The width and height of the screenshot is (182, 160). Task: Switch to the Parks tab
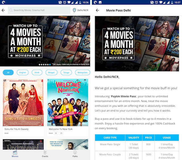[75, 154]
